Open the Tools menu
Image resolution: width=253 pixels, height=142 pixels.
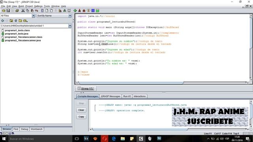47,6
